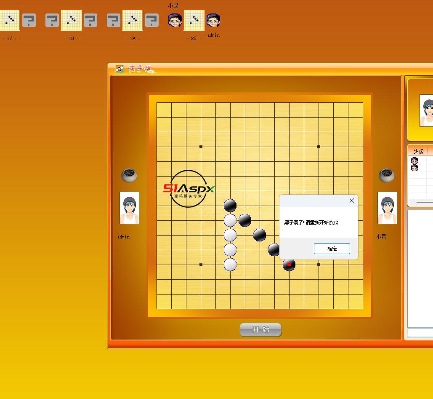Take the empty seat left of table 19

(114, 20)
